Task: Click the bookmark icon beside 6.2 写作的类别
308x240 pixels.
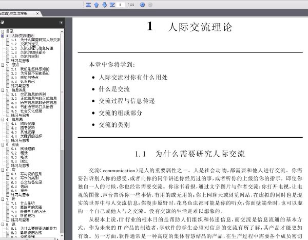Action: 8,178
